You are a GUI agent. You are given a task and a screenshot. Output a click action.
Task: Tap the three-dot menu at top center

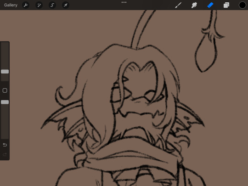tap(124, 2)
